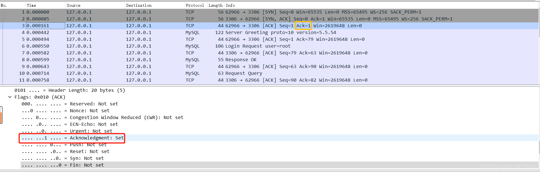Select packet 2 with SYN, ACK info

(269, 19)
